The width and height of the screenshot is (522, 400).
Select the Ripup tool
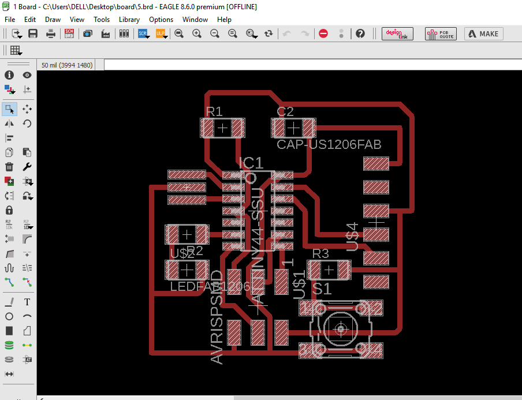(27, 282)
